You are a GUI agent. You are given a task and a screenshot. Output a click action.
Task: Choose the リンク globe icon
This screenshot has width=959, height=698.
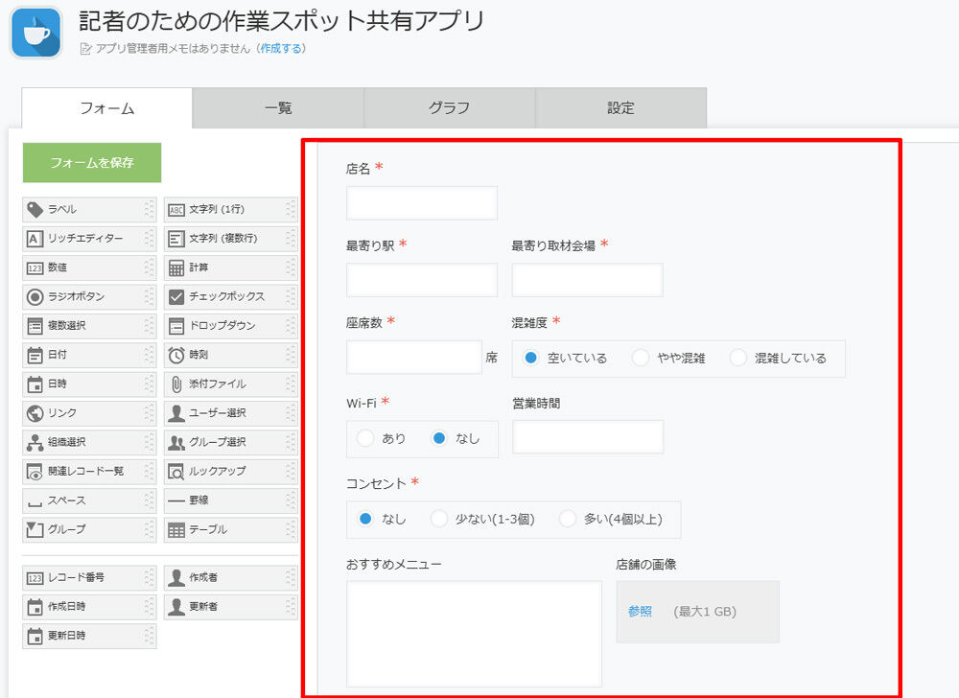point(35,413)
